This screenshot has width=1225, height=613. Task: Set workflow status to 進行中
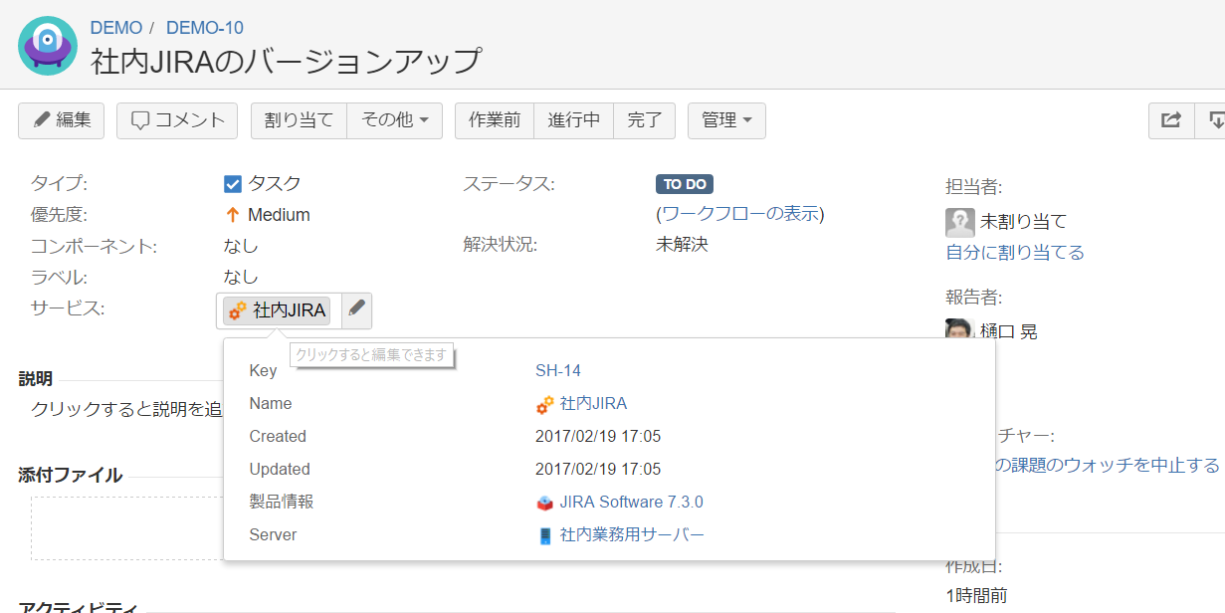[x=573, y=120]
